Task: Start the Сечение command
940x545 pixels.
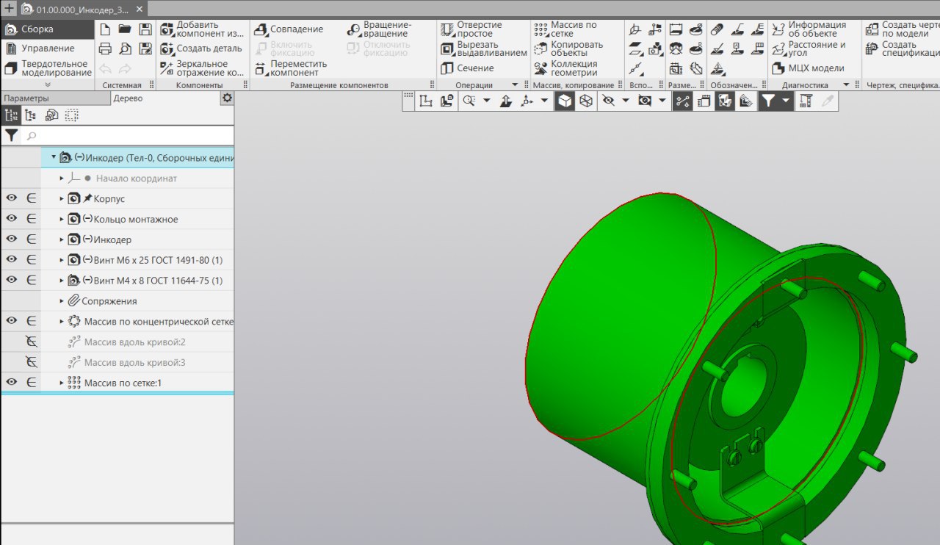Action: [468, 68]
